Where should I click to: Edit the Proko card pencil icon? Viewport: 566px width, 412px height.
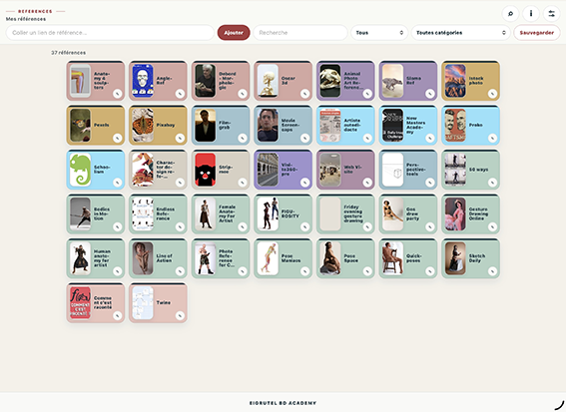tap(492, 139)
